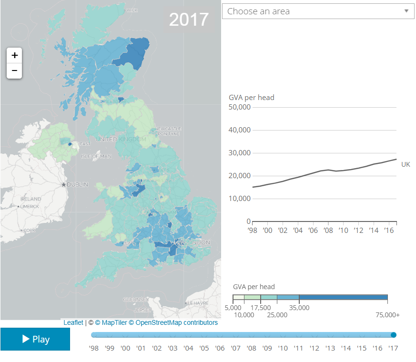Click the lightest 5,000–10,000 legend swatch
The width and height of the screenshot is (416, 362).
tap(238, 298)
